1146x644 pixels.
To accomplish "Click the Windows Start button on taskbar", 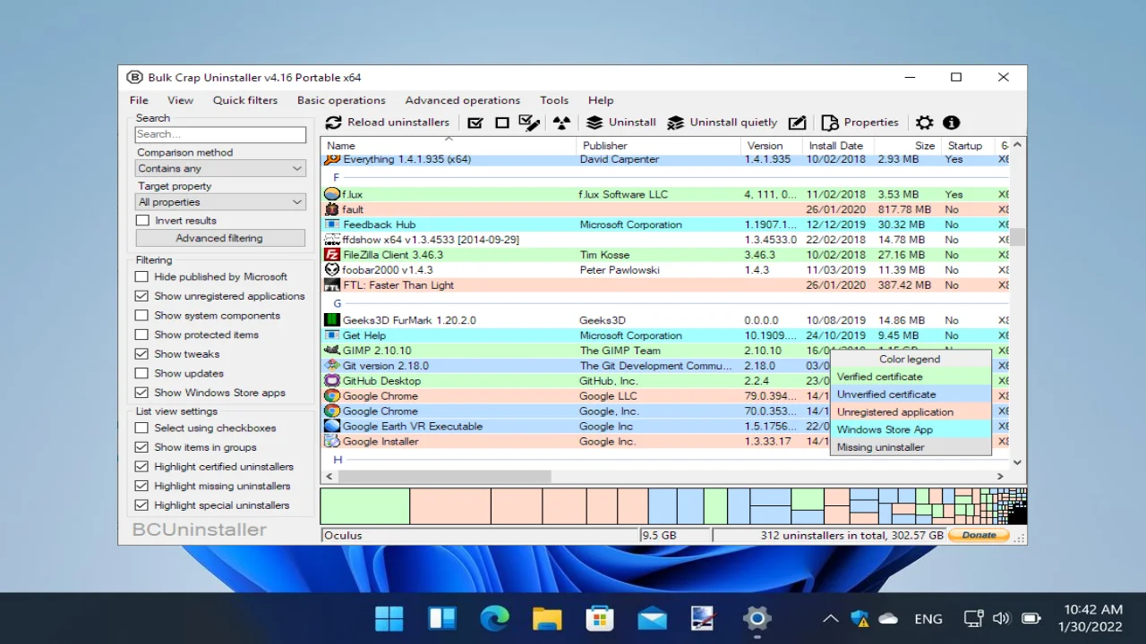I will point(389,618).
